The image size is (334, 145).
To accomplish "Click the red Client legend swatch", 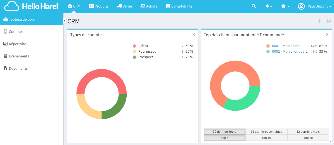I will 134,46.
